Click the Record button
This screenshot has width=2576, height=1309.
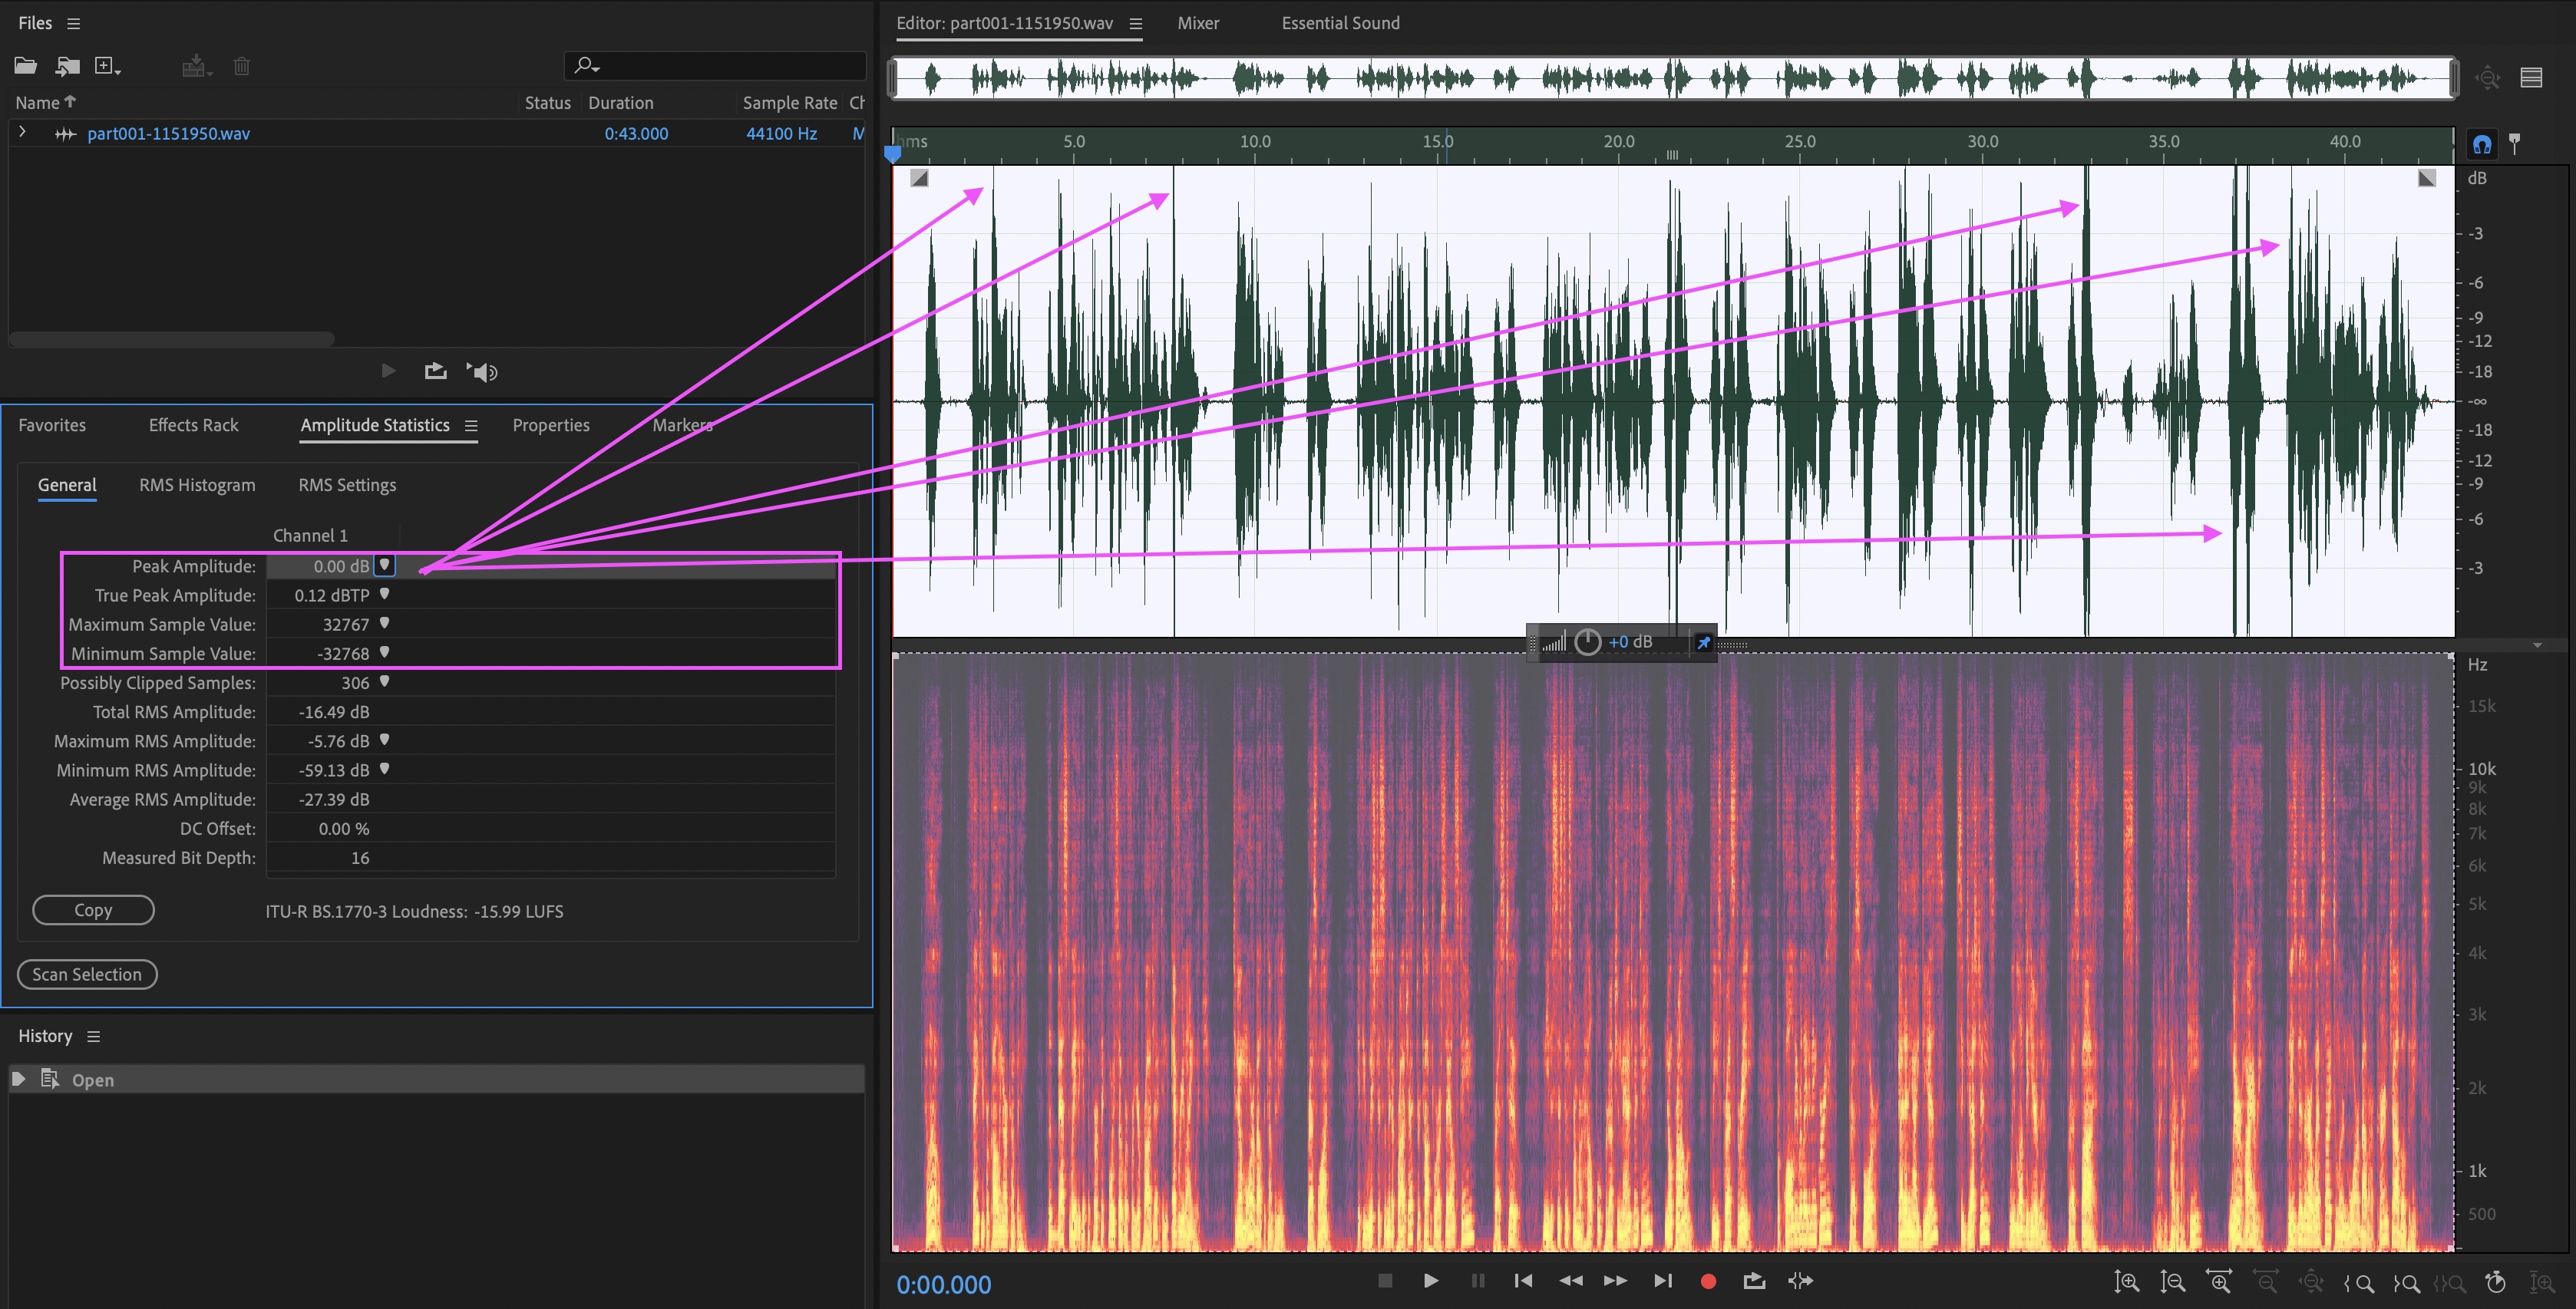click(1708, 1281)
